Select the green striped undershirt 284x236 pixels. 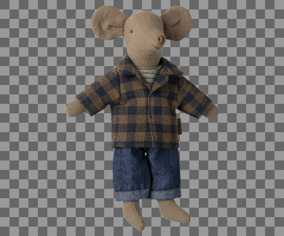(x=150, y=76)
